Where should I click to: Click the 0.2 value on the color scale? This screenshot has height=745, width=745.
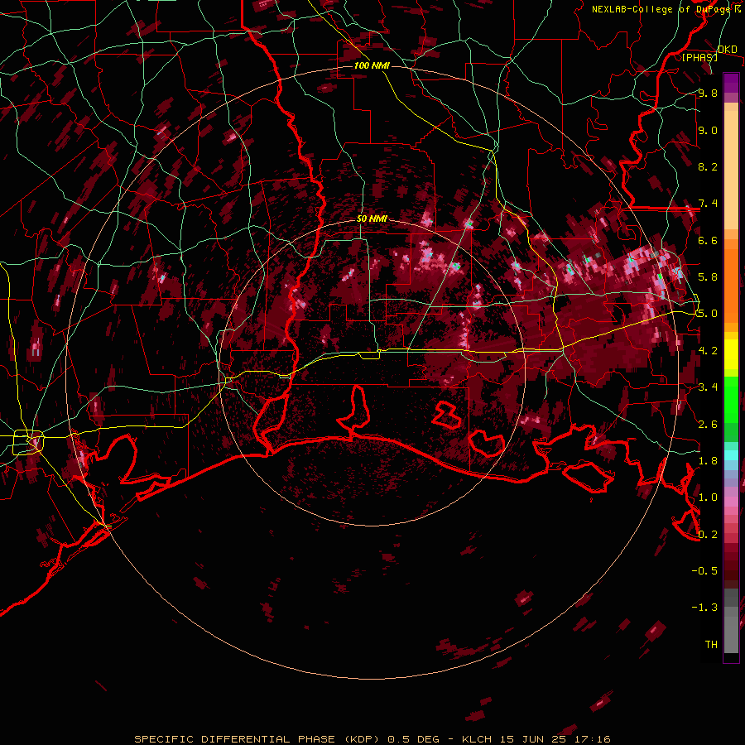point(708,535)
